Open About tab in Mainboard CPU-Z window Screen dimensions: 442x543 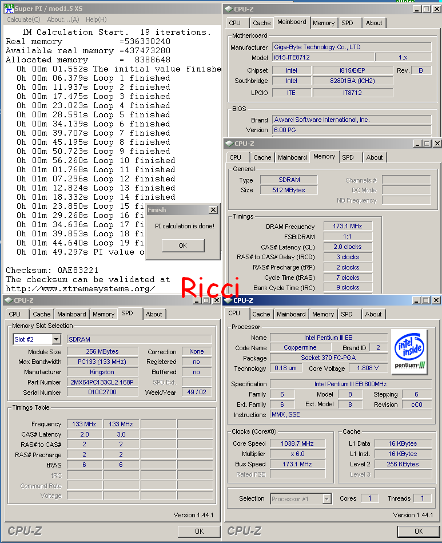374,23
